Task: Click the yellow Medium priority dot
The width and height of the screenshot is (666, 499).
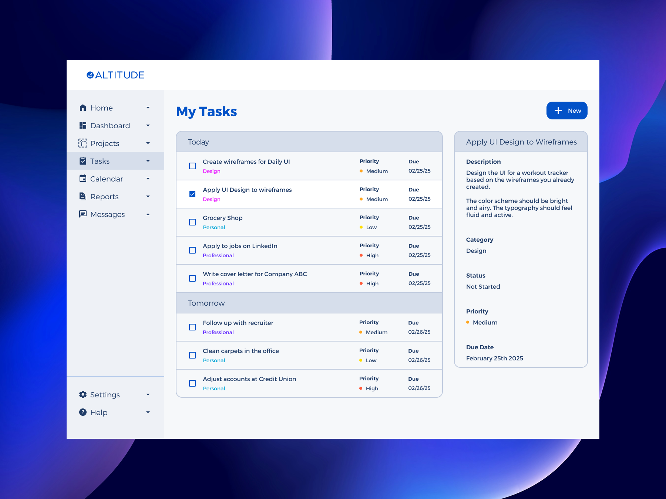Action: pos(360,171)
